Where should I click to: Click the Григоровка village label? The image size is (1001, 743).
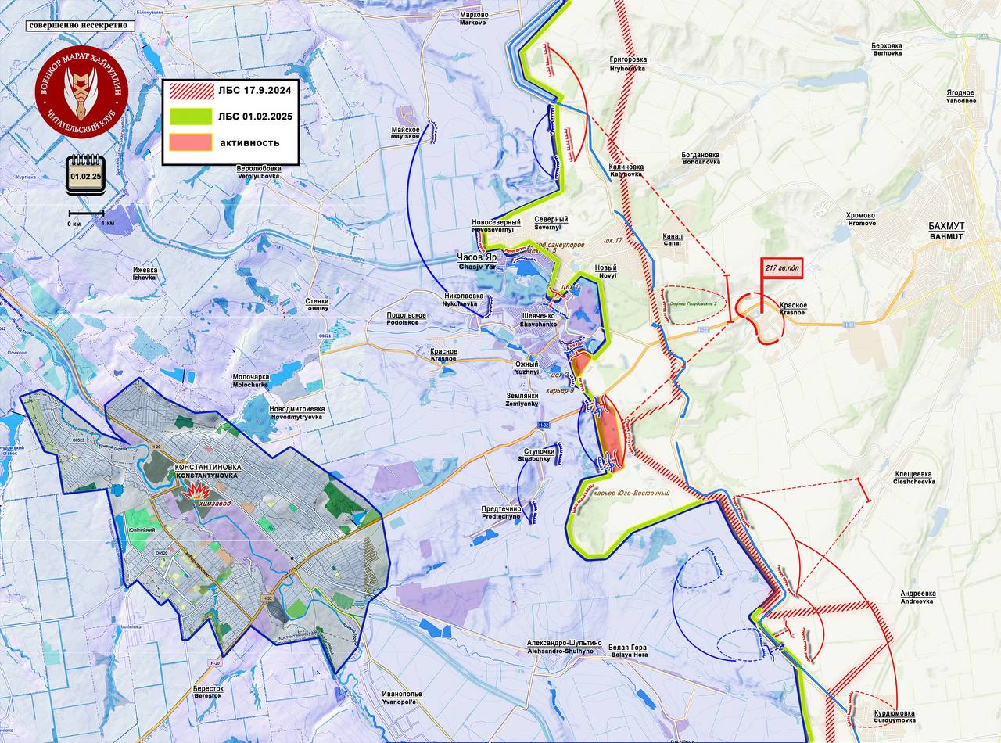pyautogui.click(x=628, y=59)
